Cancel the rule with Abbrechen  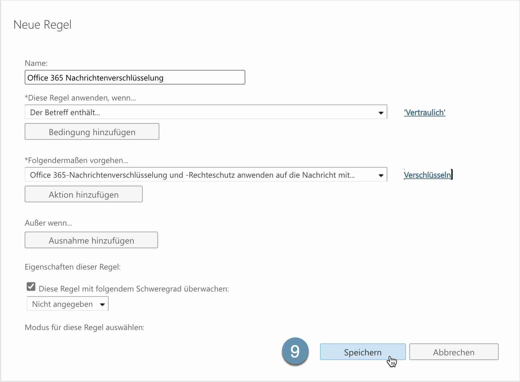[454, 352]
